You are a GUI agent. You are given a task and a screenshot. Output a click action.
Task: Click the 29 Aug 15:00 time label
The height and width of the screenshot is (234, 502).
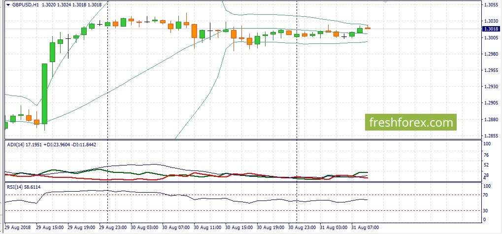point(50,228)
